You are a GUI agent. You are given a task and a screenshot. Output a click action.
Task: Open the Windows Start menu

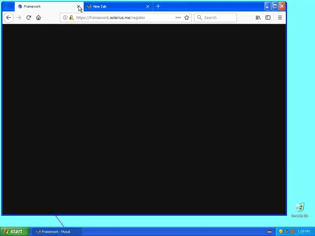click(x=14, y=232)
